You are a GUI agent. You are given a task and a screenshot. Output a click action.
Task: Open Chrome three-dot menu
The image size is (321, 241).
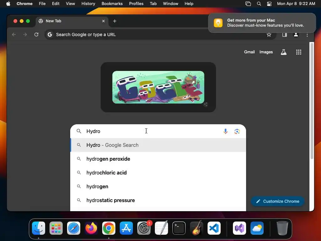coord(307,35)
